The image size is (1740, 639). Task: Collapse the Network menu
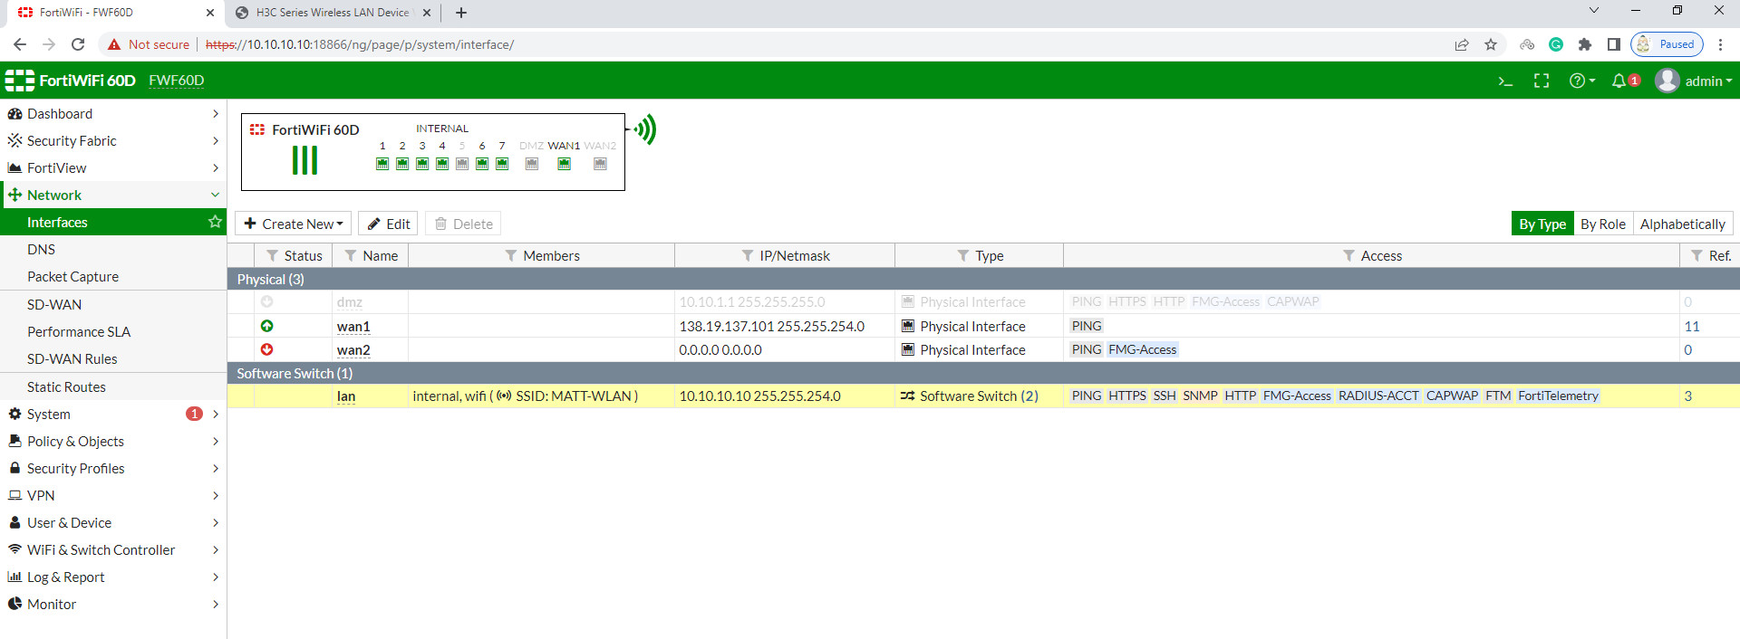[113, 195]
